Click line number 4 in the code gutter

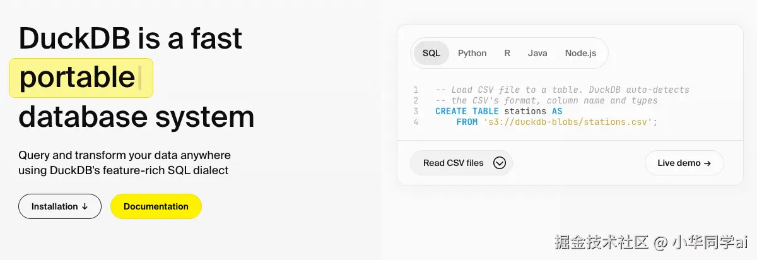coord(416,122)
